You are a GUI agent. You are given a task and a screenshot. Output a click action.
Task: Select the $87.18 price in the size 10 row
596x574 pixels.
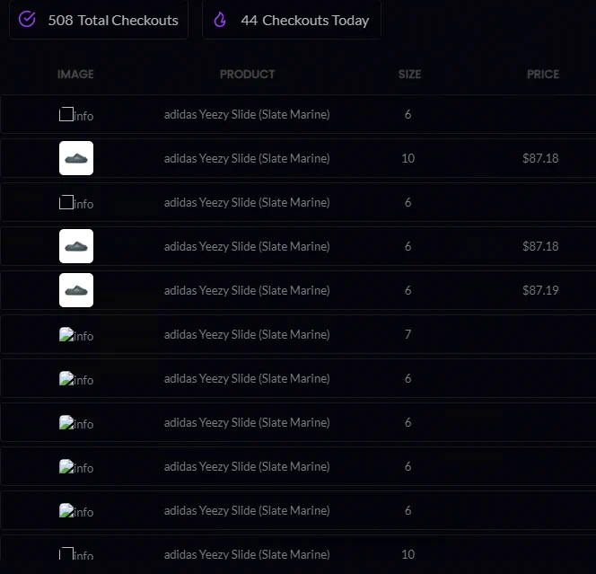tap(540, 158)
